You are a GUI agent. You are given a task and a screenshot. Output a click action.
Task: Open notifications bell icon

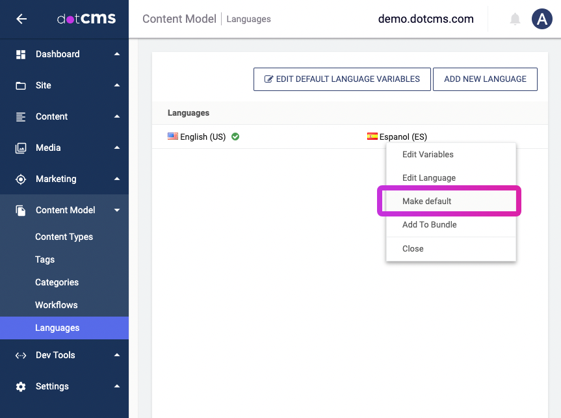click(x=515, y=19)
